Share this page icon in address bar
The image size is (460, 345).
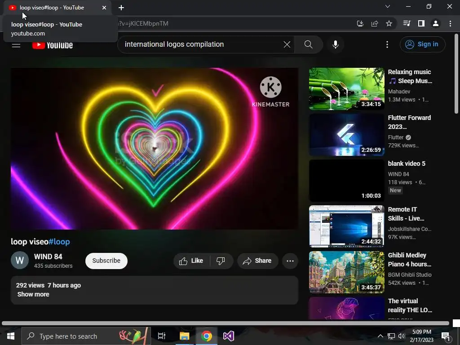[x=375, y=23]
